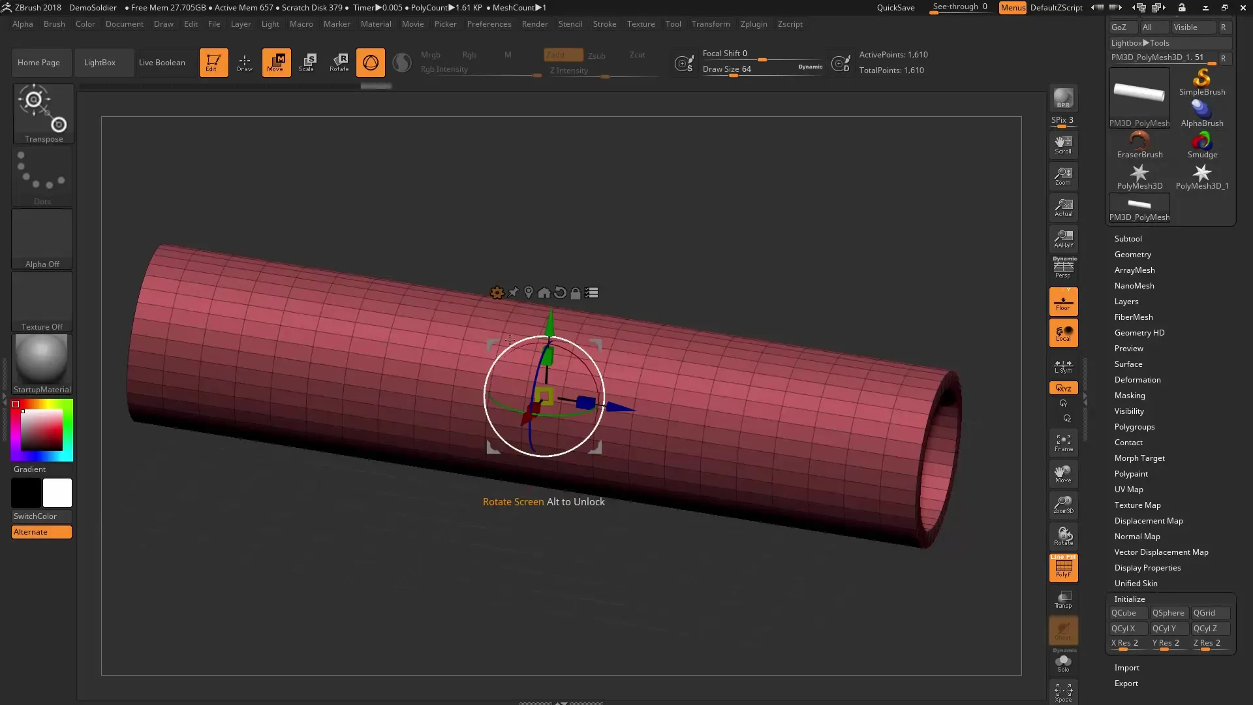Toggle Perspective view (Persp)
The width and height of the screenshot is (1253, 705).
[x=1064, y=268]
